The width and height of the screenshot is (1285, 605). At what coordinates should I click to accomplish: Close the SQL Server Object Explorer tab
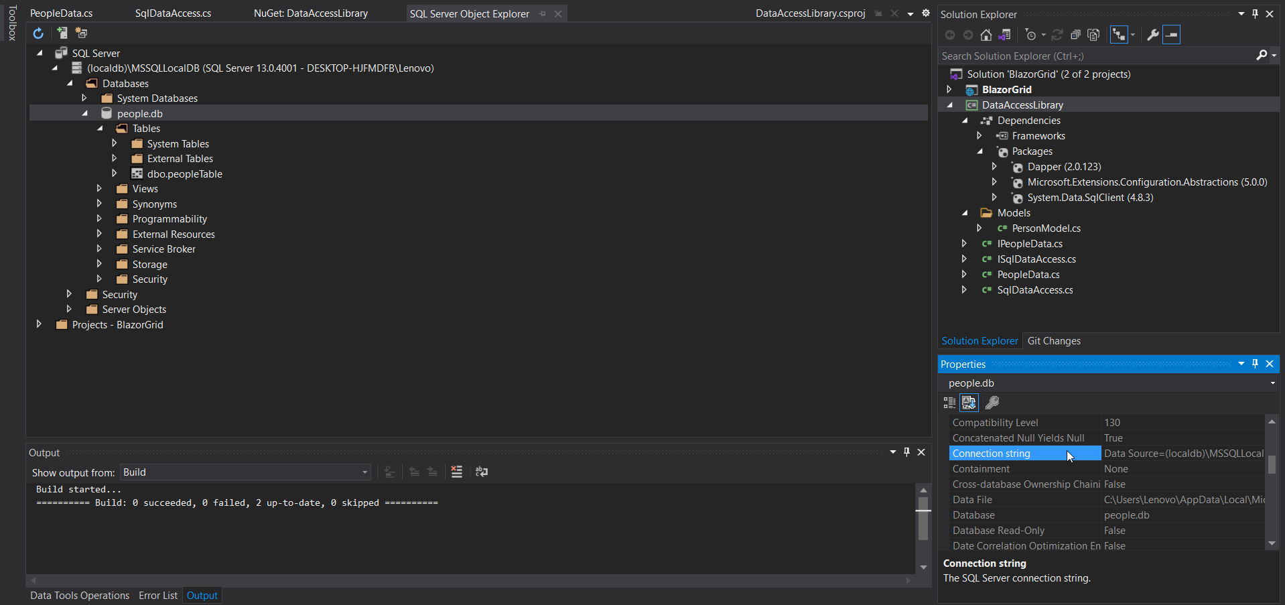tap(557, 13)
